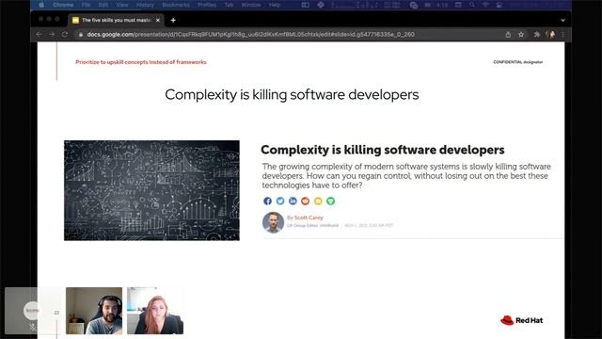Image resolution: width=602 pixels, height=339 pixels.
Task: Select 'The five skills you must master' tab
Action: (x=117, y=20)
